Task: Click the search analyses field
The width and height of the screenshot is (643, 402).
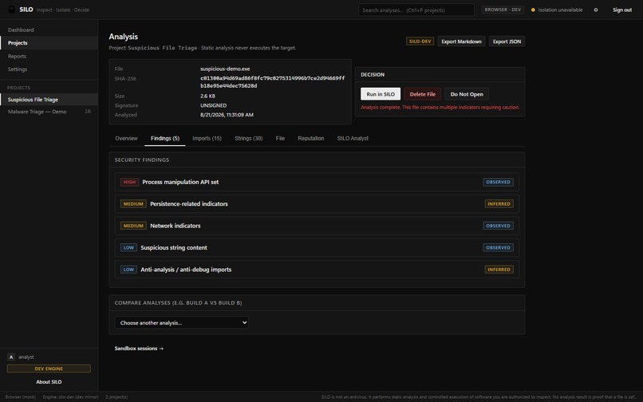Action: (x=416, y=10)
